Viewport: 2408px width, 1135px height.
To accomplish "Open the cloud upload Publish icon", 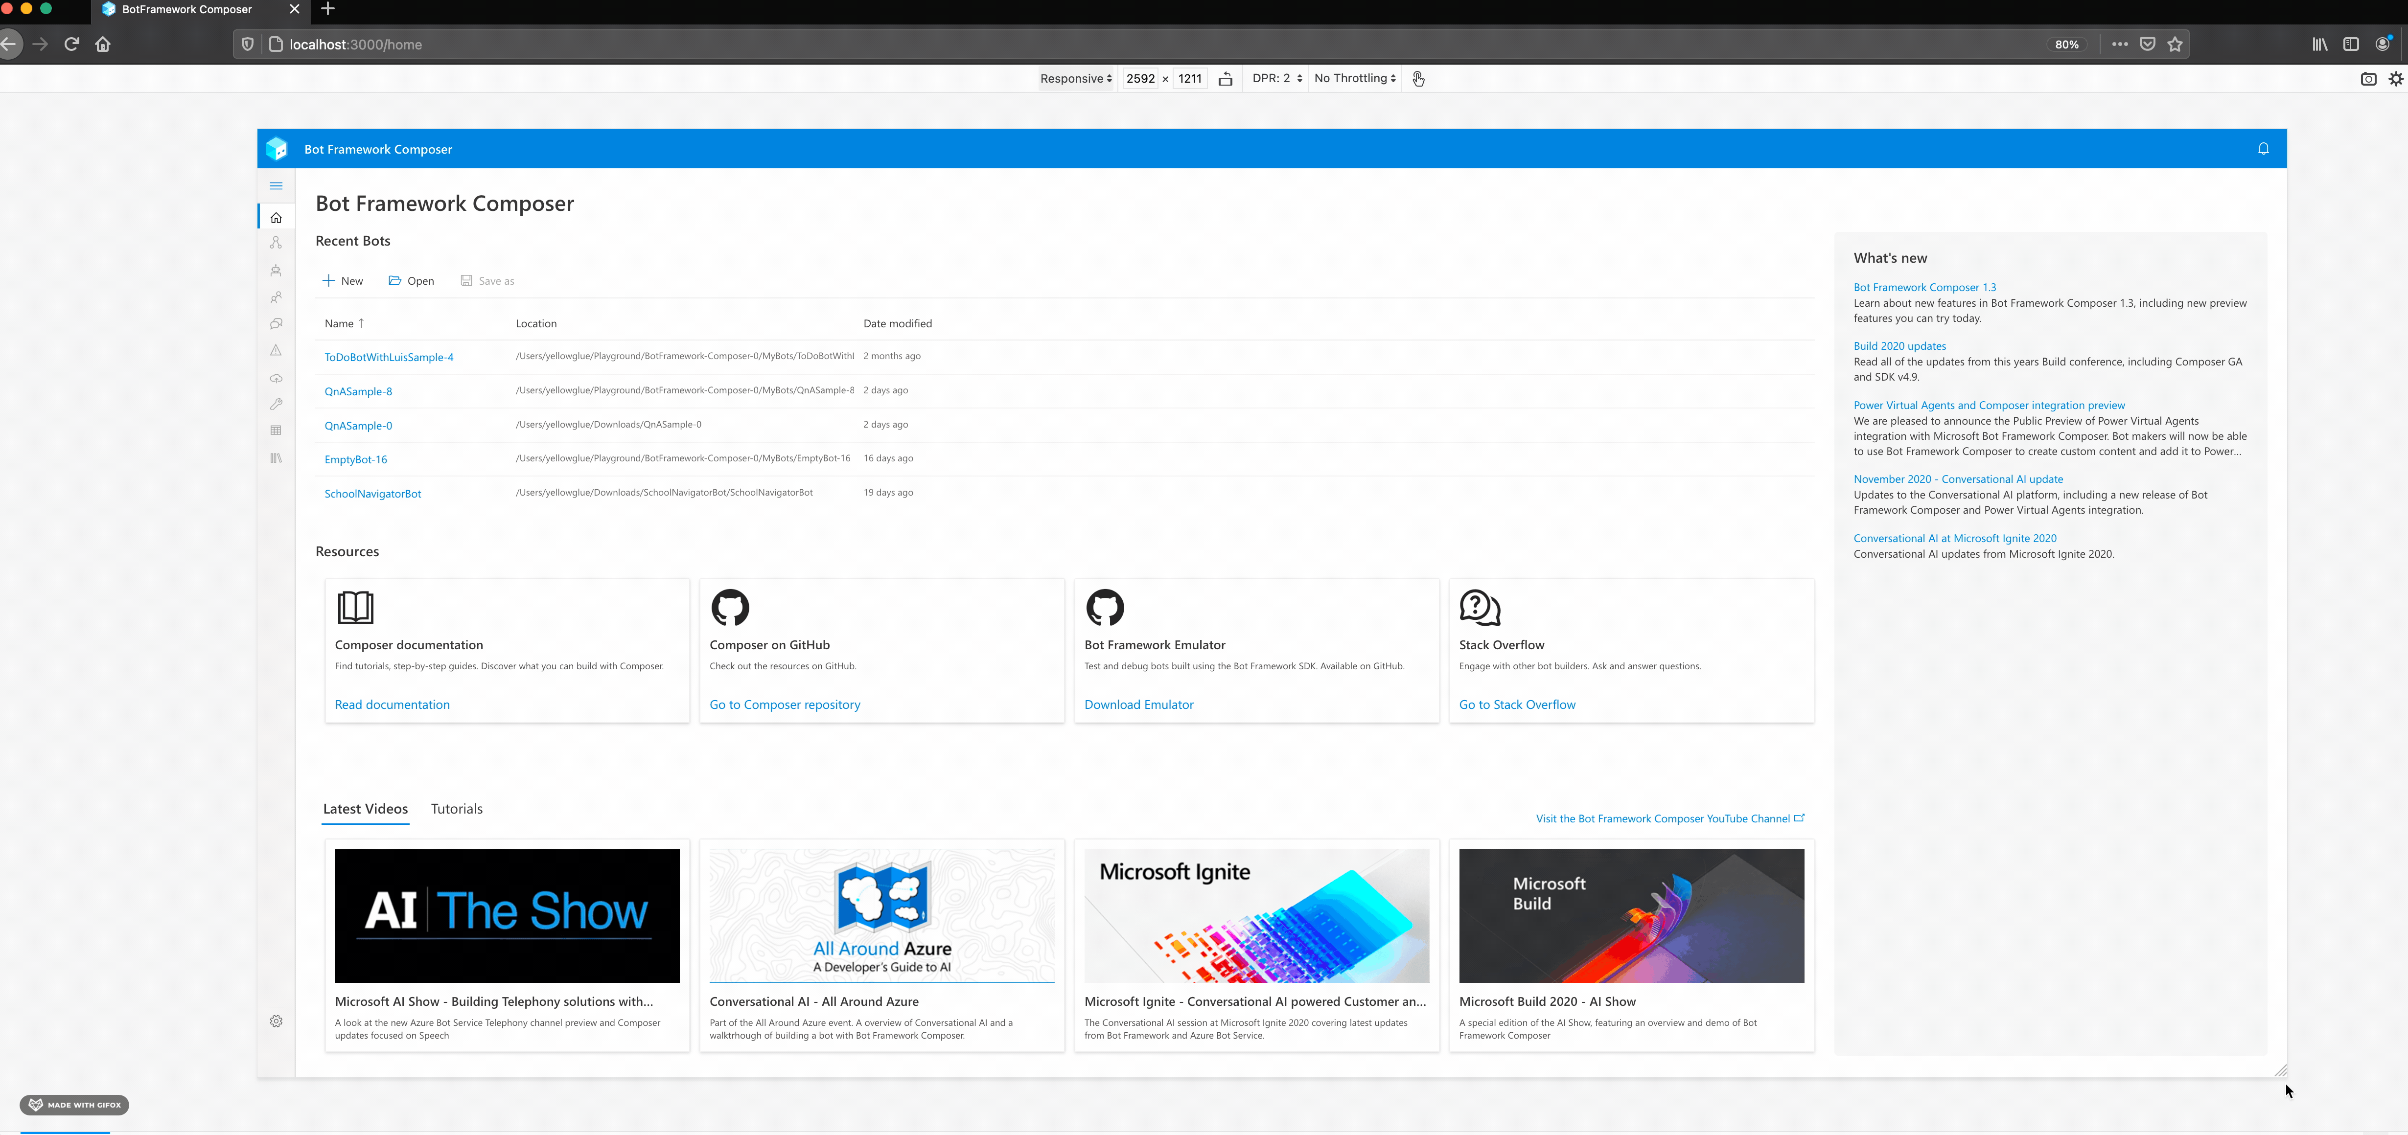I will 276,378.
